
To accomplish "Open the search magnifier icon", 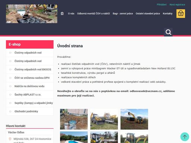I will tap(168, 32).
